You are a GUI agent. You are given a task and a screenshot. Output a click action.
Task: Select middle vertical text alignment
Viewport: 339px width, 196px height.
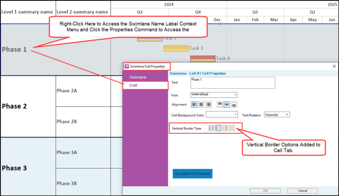tap(227, 105)
